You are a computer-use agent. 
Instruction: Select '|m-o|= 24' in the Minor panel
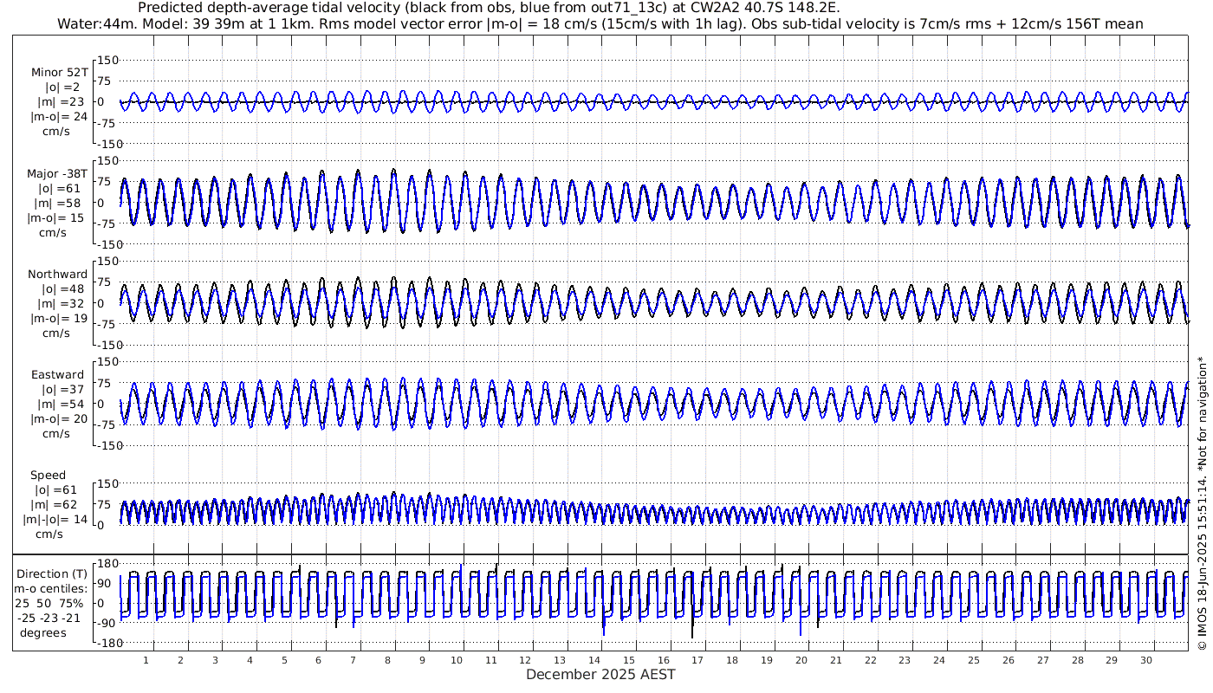59,117
